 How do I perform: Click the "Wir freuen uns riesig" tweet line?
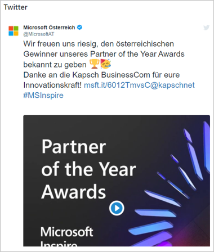point(99,44)
